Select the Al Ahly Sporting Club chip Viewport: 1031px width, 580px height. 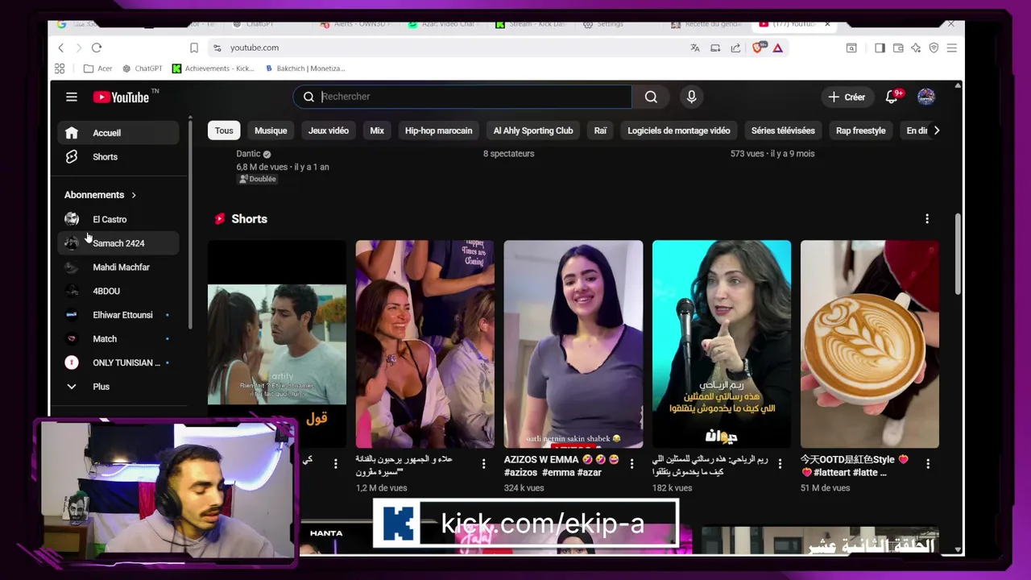coord(533,130)
